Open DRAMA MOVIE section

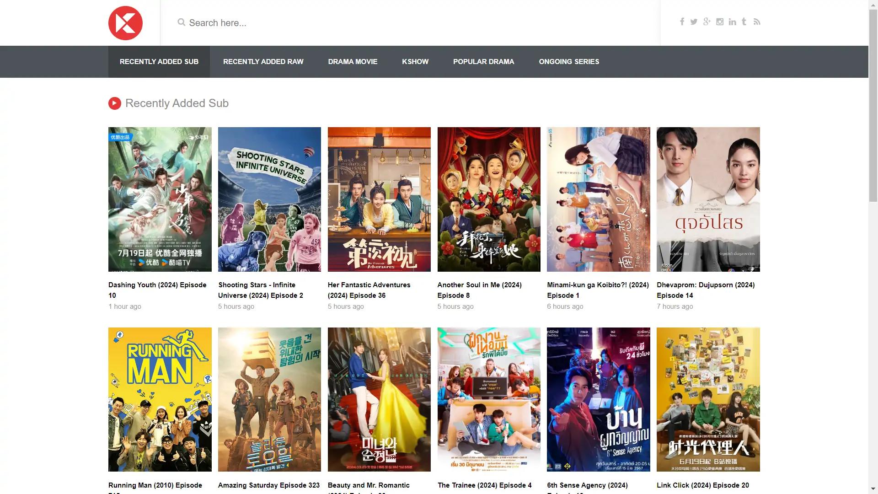353,61
